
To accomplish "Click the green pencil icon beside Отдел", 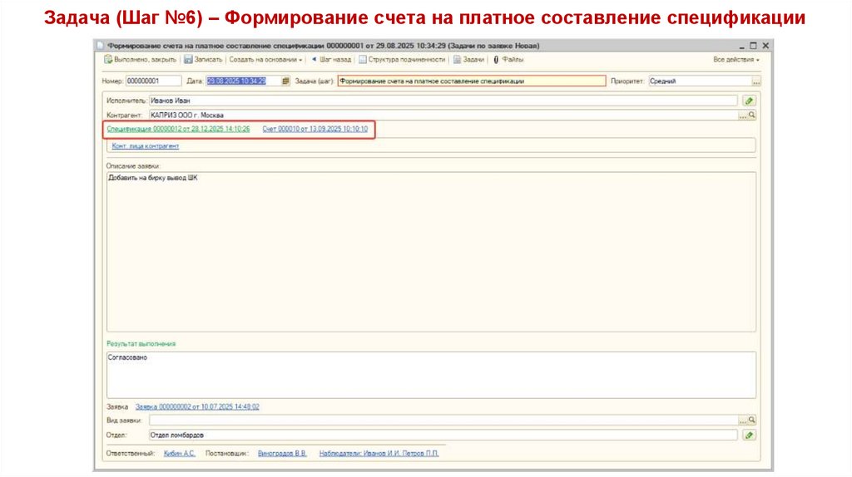I will (x=750, y=435).
